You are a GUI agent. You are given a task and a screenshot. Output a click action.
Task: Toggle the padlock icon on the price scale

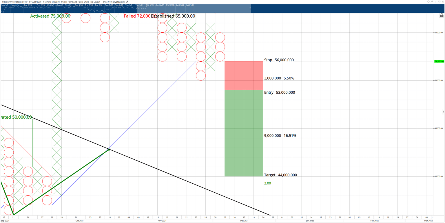[x=442, y=15]
